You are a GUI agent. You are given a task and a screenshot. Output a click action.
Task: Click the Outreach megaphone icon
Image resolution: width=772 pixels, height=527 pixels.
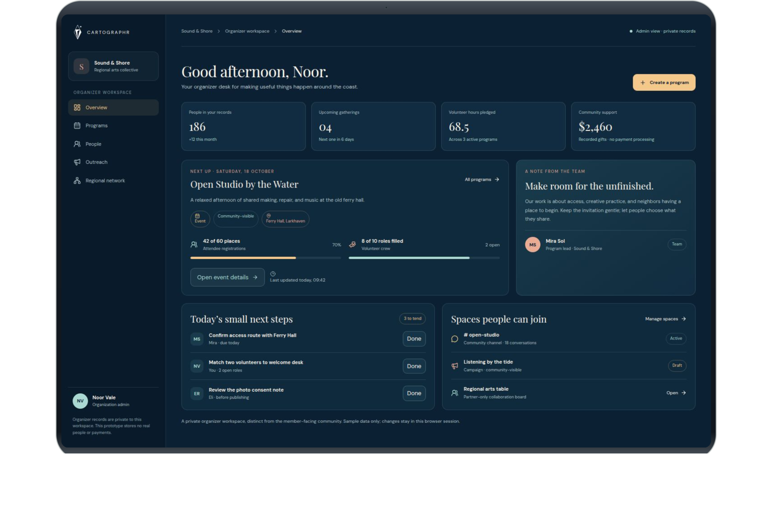coord(77,162)
